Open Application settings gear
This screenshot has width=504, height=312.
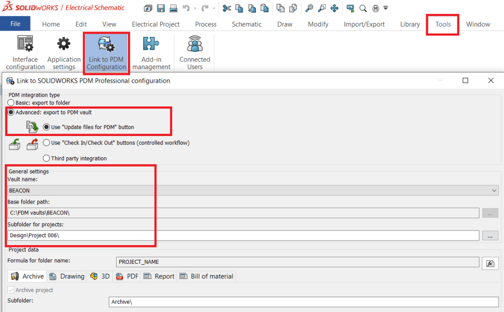pos(63,52)
